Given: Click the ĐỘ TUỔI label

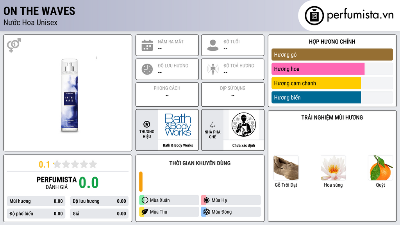Looking at the screenshot, I should 232,41.
